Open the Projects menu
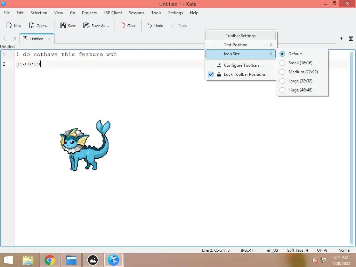 (x=89, y=13)
